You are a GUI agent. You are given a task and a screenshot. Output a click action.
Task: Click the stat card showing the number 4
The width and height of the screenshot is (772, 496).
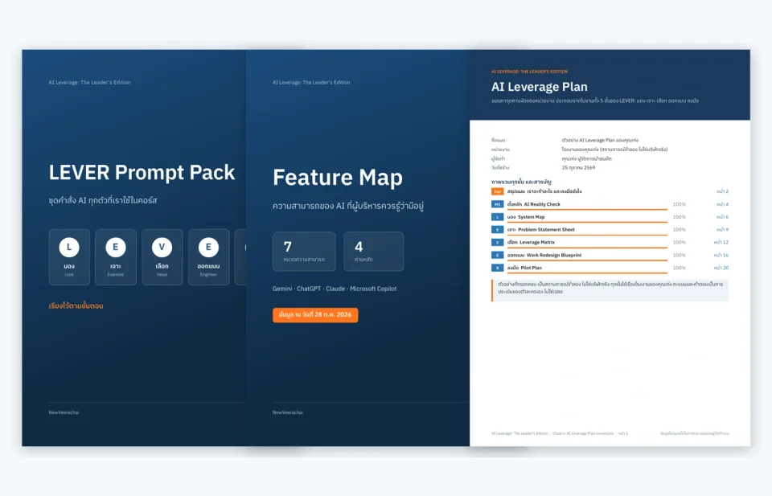[x=374, y=252]
